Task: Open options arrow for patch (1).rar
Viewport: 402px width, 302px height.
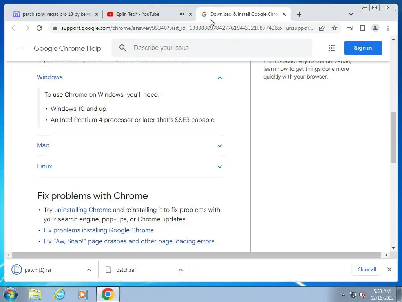Action: [x=89, y=270]
